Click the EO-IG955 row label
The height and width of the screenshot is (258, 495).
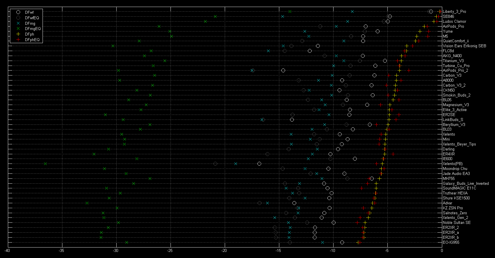[451, 243]
